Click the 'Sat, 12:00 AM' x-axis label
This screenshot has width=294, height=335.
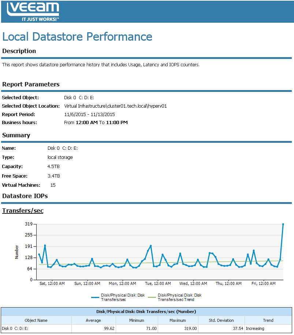[x=52, y=283]
